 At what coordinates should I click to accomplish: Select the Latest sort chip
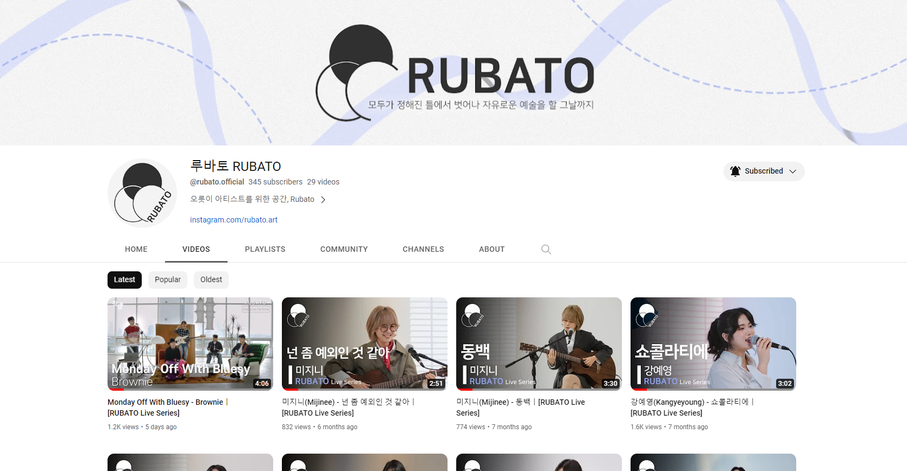click(124, 280)
